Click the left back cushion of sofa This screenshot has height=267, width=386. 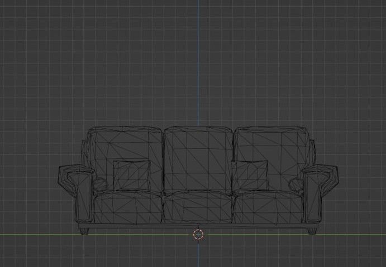point(125,159)
